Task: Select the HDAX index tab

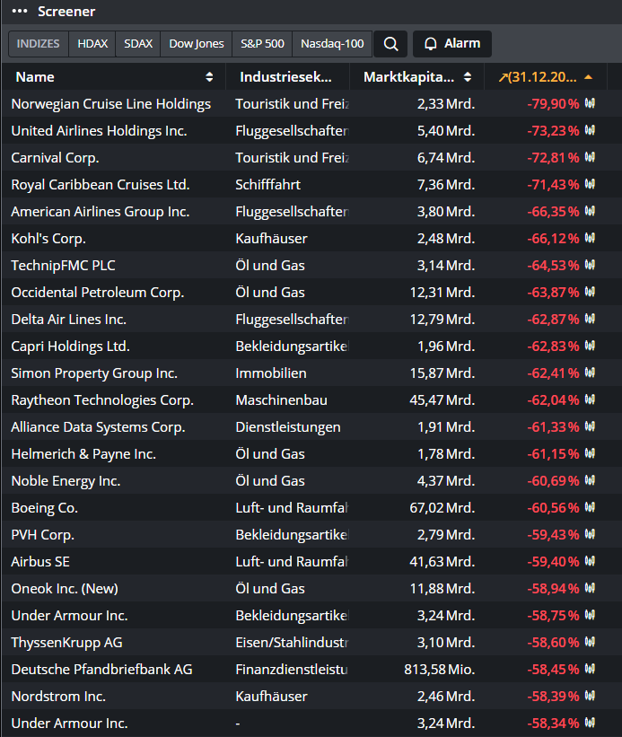Action: tap(92, 44)
